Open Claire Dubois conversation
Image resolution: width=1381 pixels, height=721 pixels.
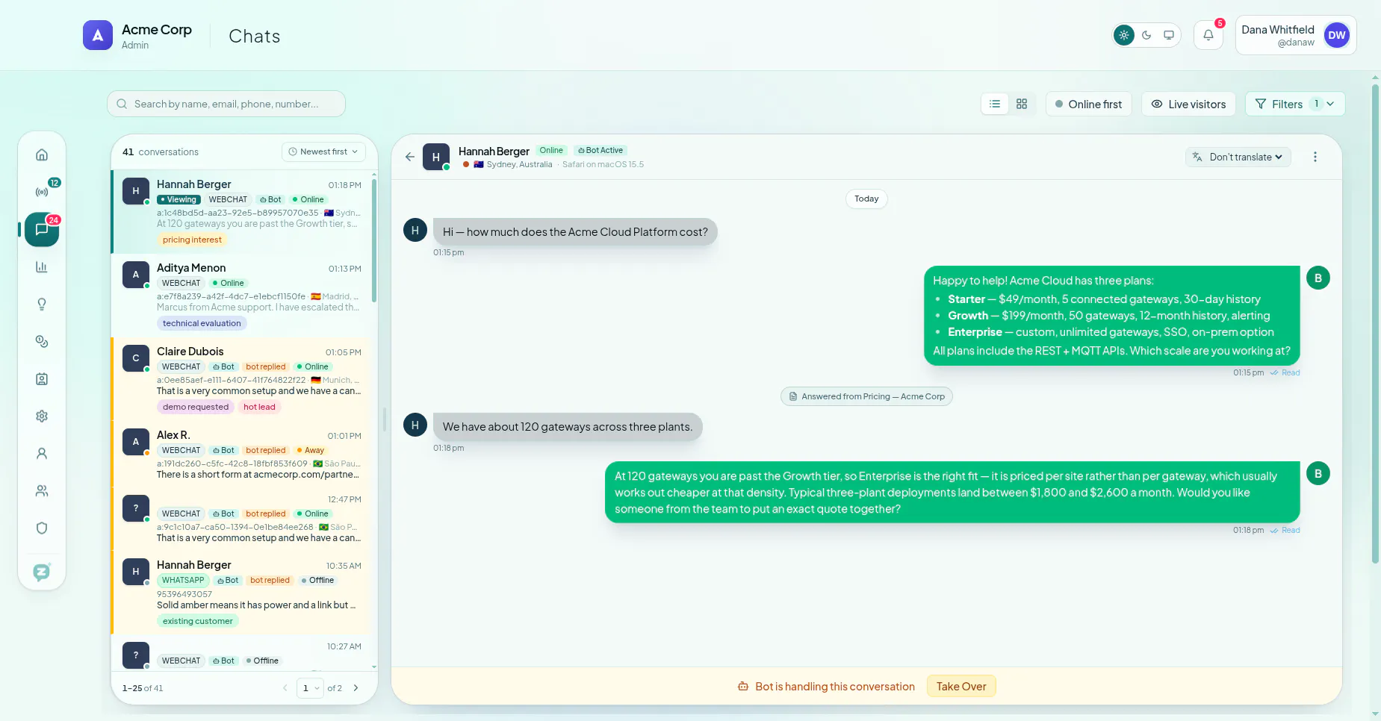(242, 379)
